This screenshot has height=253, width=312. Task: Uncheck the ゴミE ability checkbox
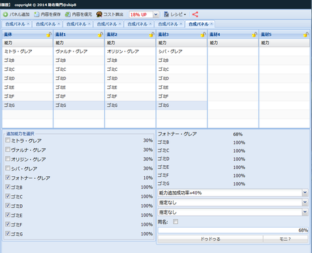[x=8, y=215]
